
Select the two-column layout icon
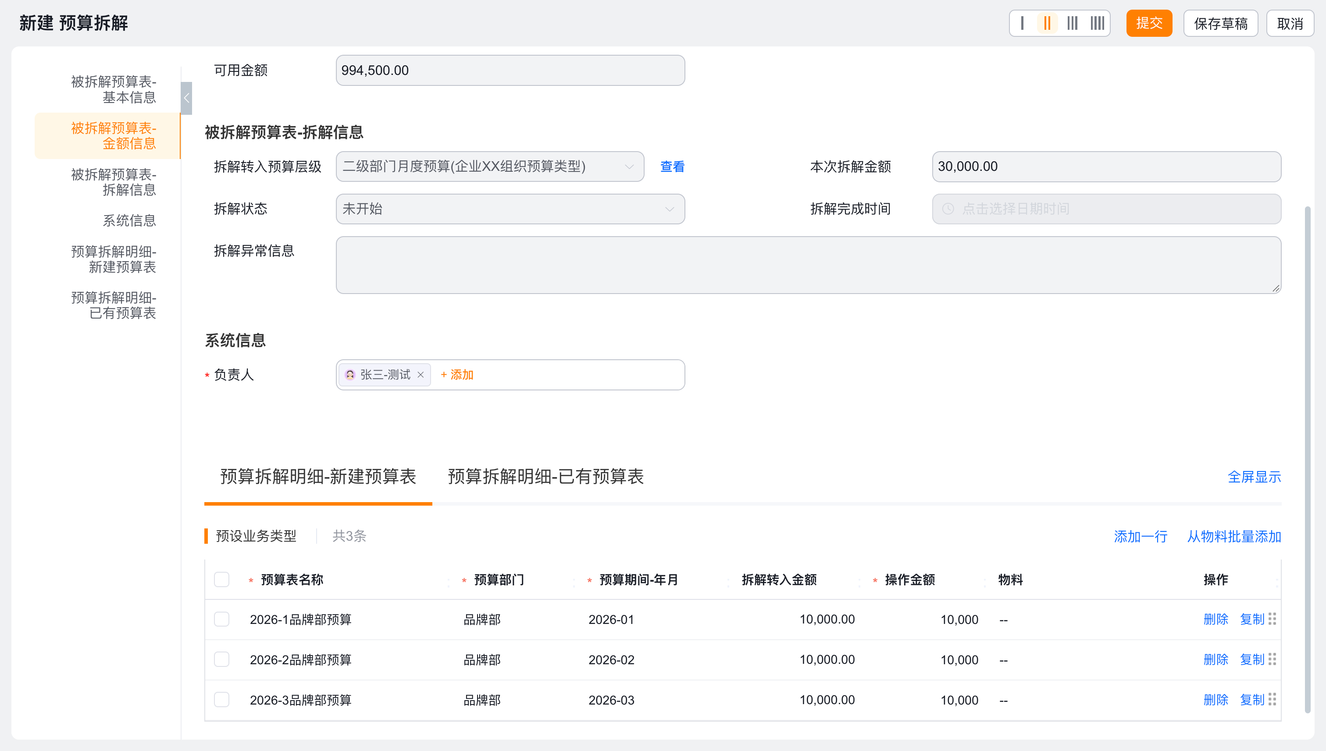click(x=1047, y=23)
